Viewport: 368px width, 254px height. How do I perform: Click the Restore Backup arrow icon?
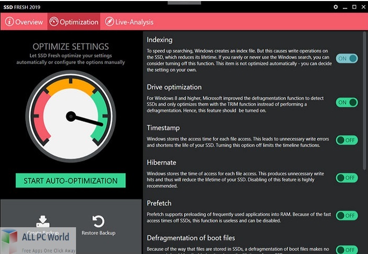coord(98,221)
